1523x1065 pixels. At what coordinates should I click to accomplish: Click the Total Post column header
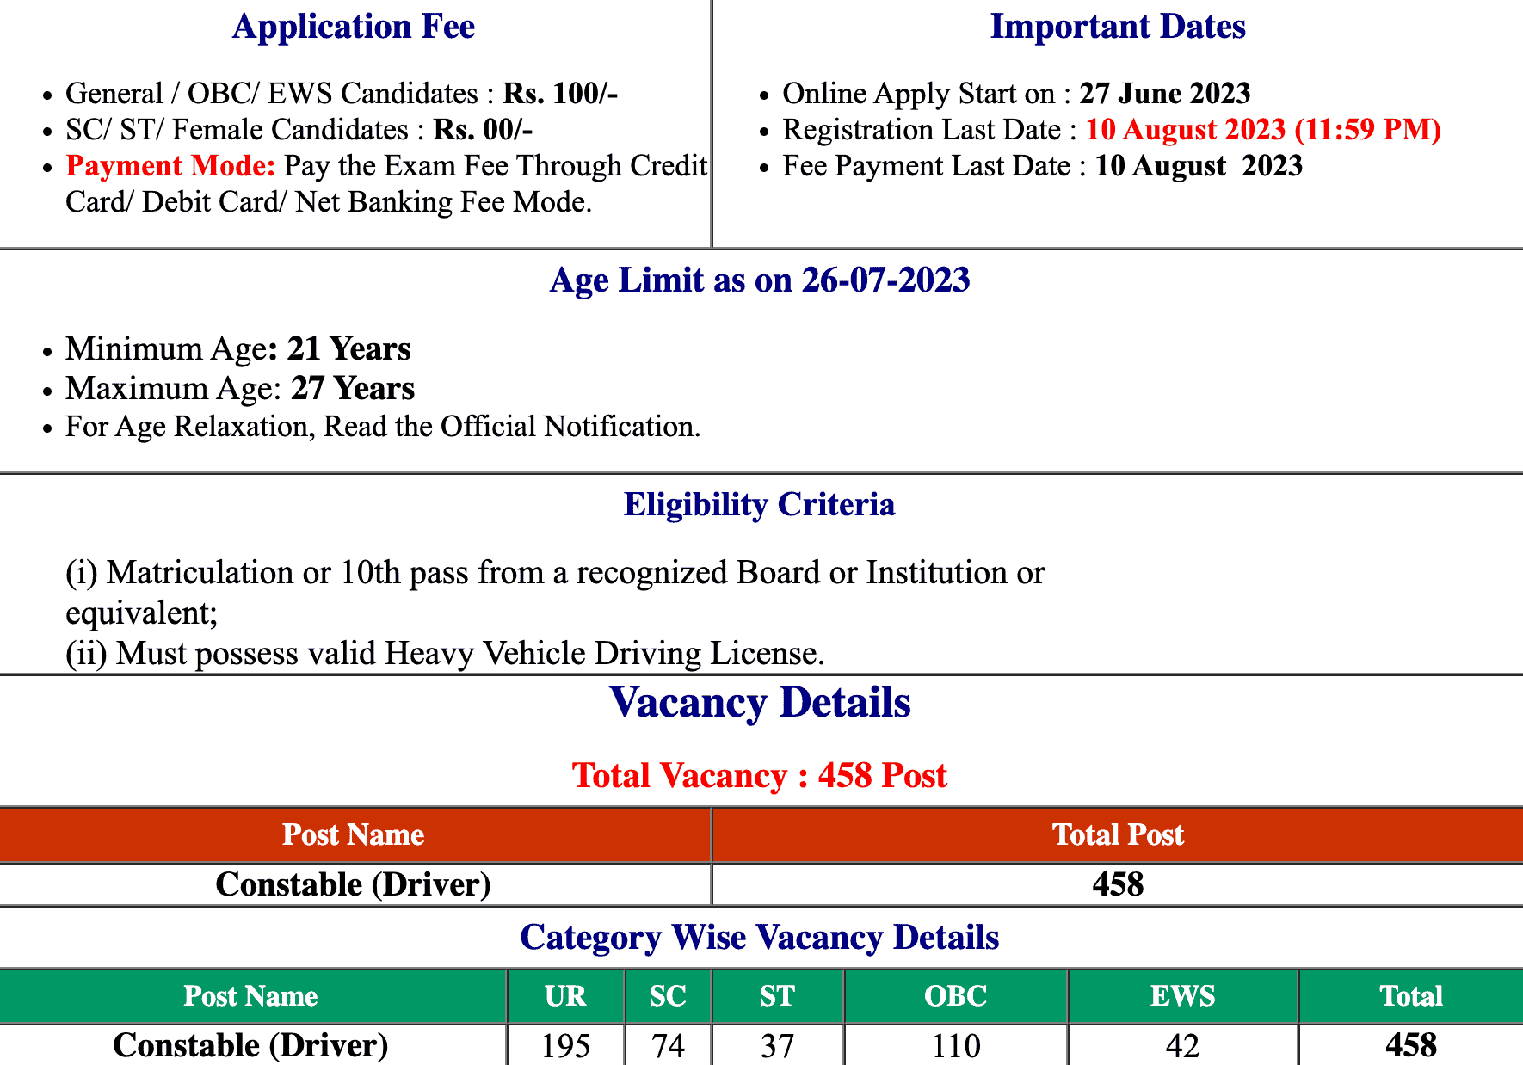point(1117,834)
